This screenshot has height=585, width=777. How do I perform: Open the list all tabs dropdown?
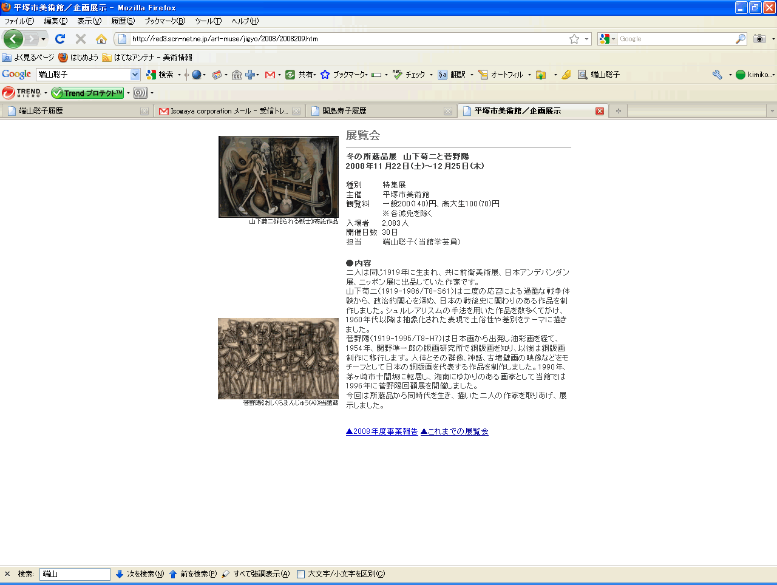coord(772,111)
